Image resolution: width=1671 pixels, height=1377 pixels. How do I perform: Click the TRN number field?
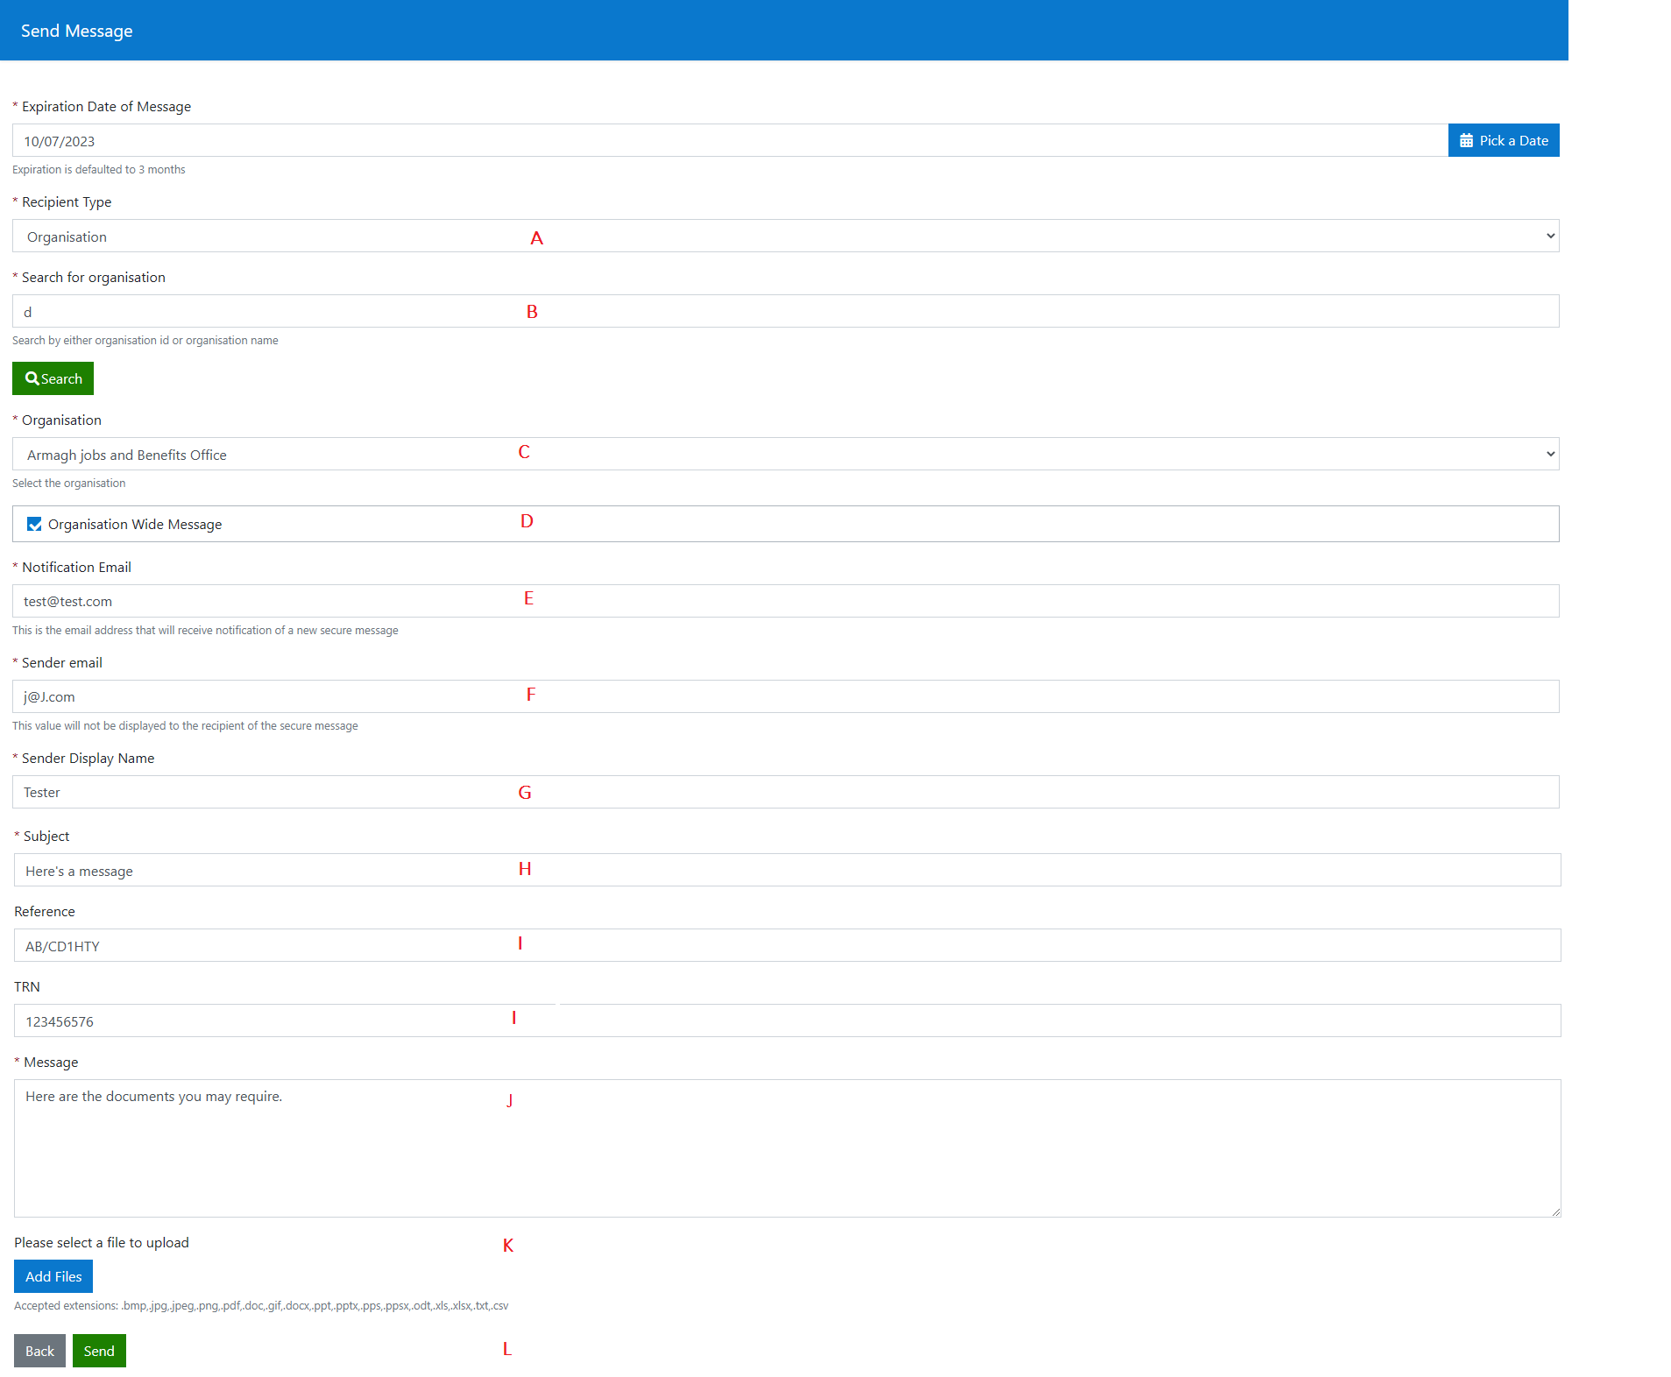click(787, 1021)
